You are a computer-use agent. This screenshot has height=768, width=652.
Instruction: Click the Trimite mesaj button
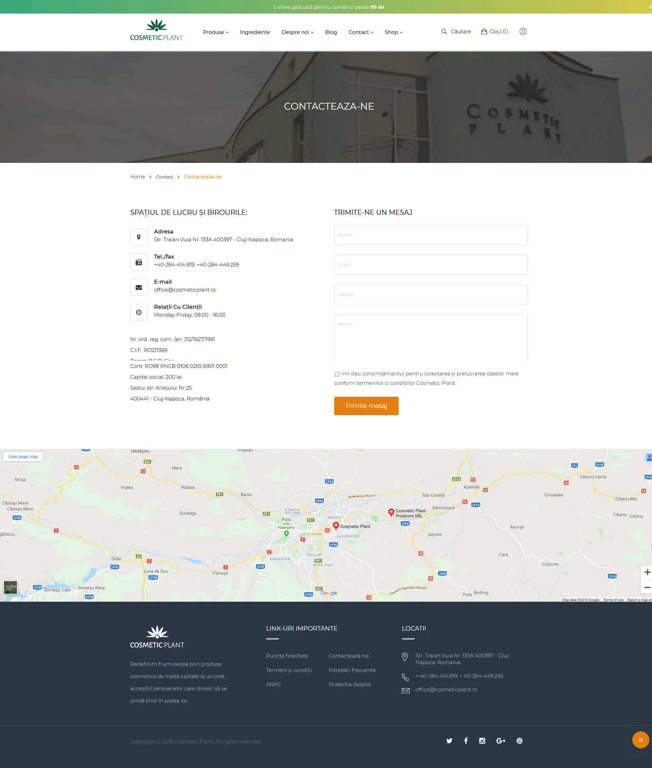pyautogui.click(x=366, y=406)
